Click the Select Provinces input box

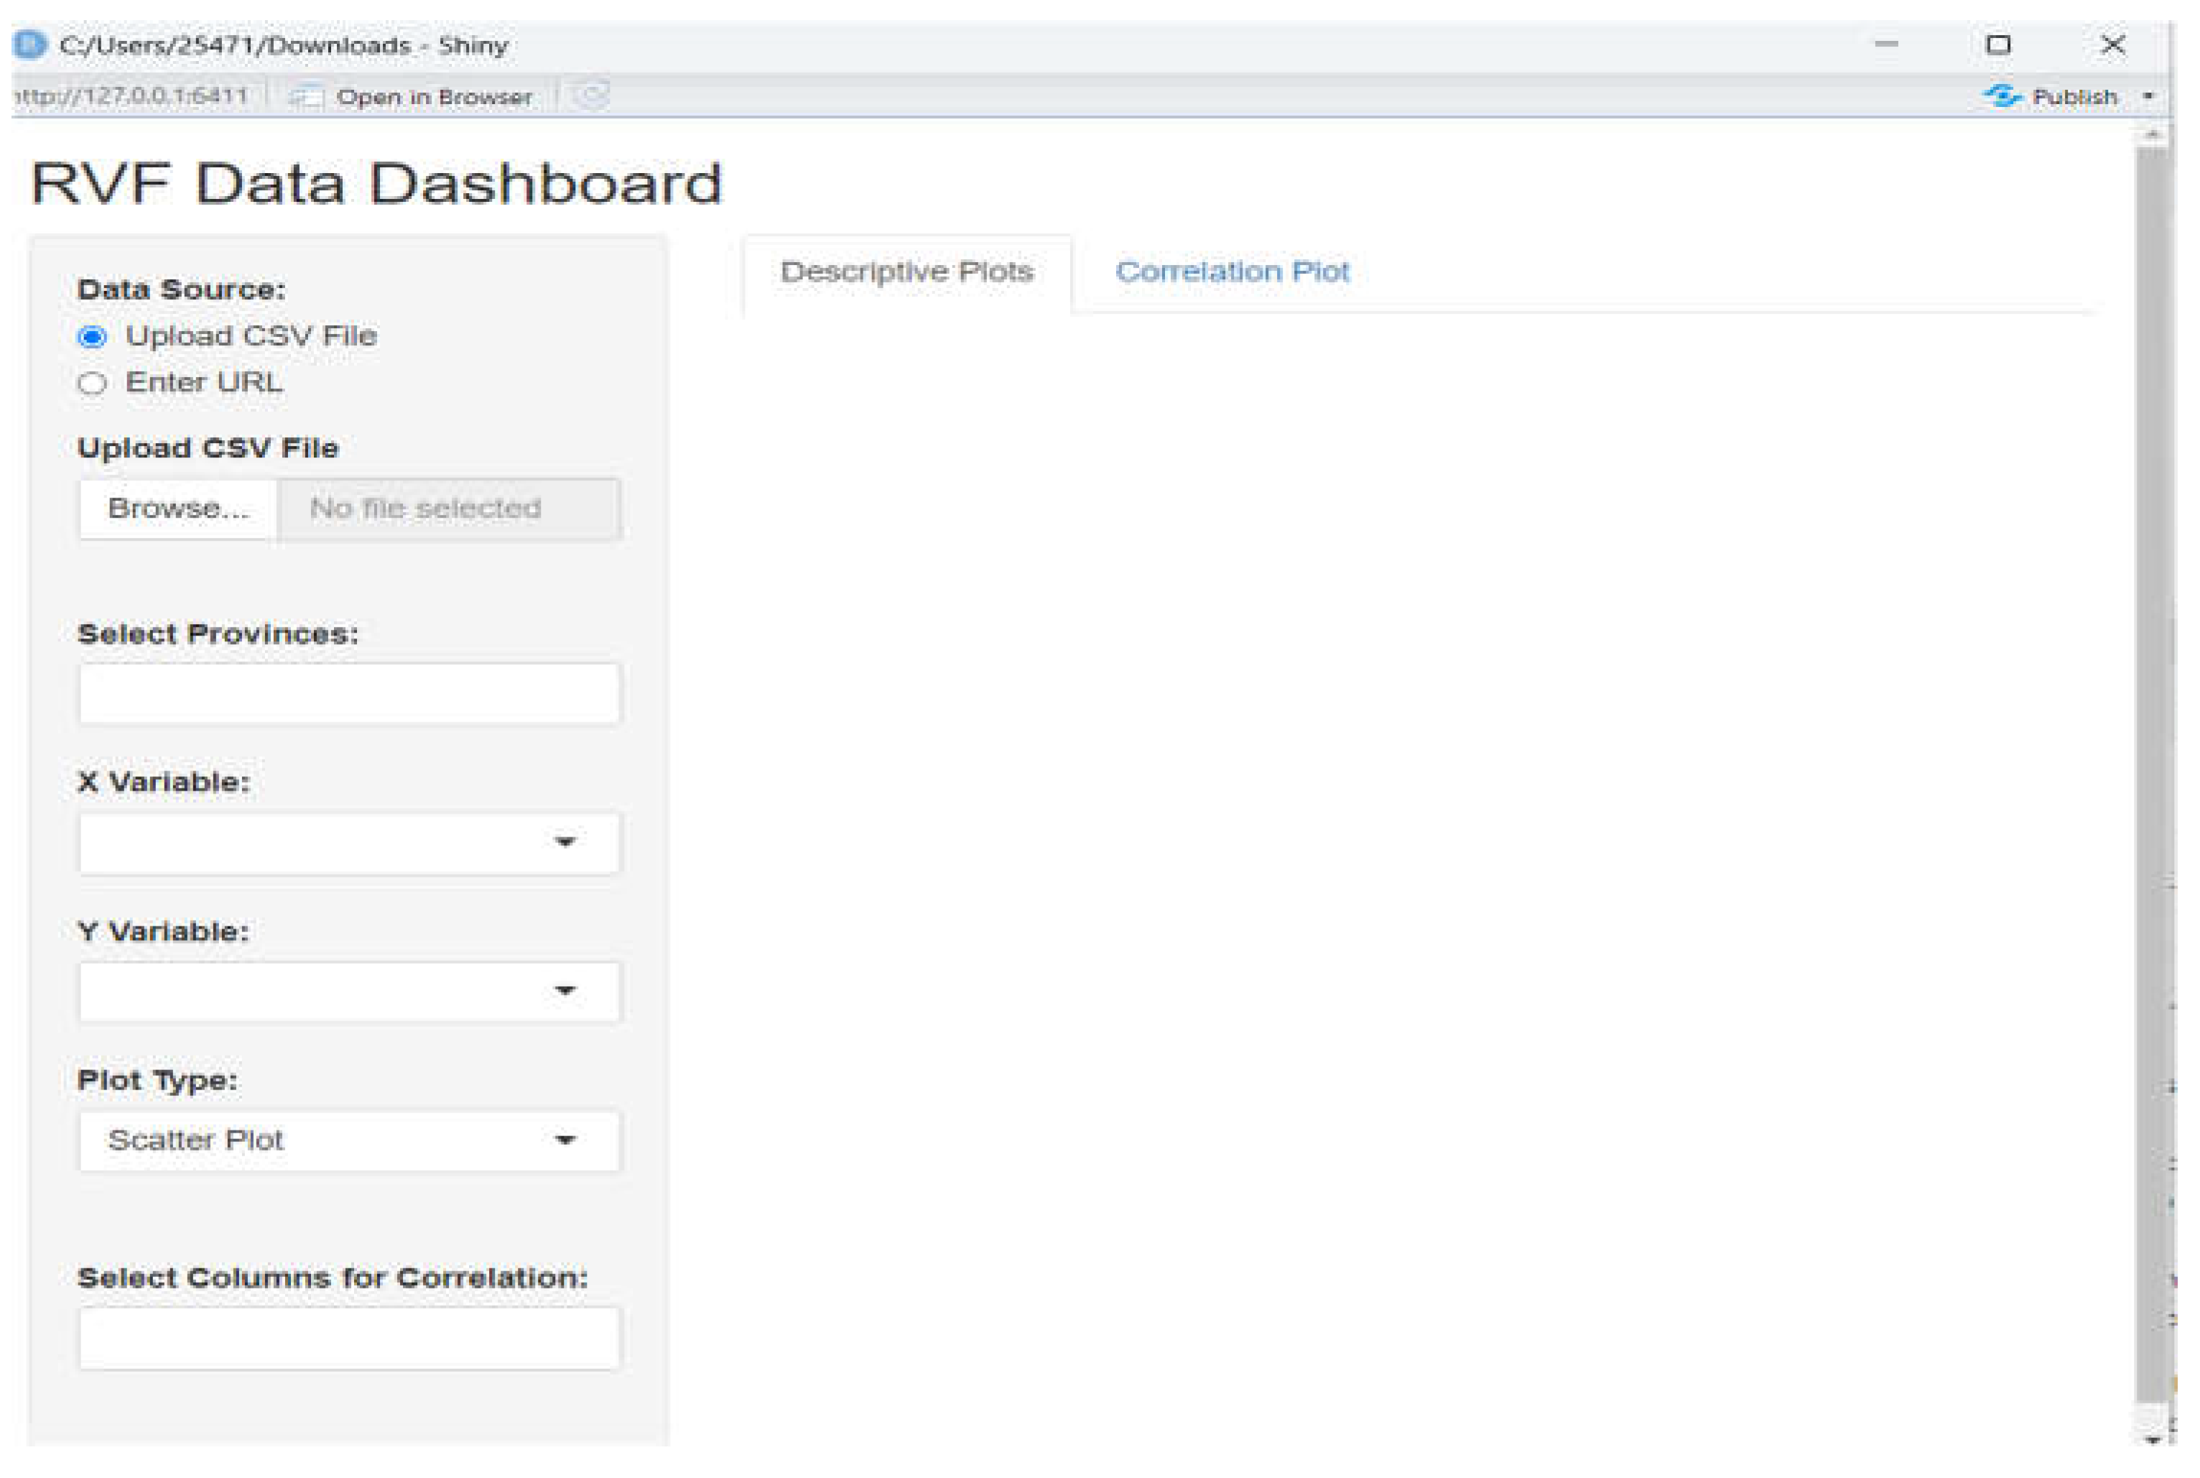click(349, 694)
